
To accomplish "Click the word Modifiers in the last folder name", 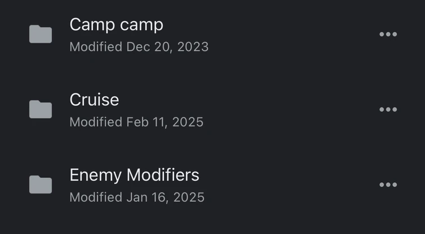I will [x=163, y=175].
